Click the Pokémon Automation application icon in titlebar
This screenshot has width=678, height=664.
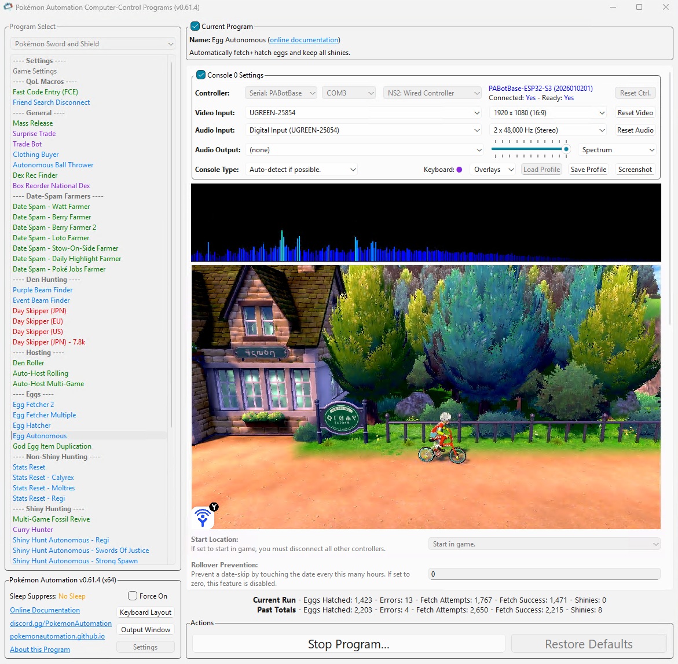(8, 7)
